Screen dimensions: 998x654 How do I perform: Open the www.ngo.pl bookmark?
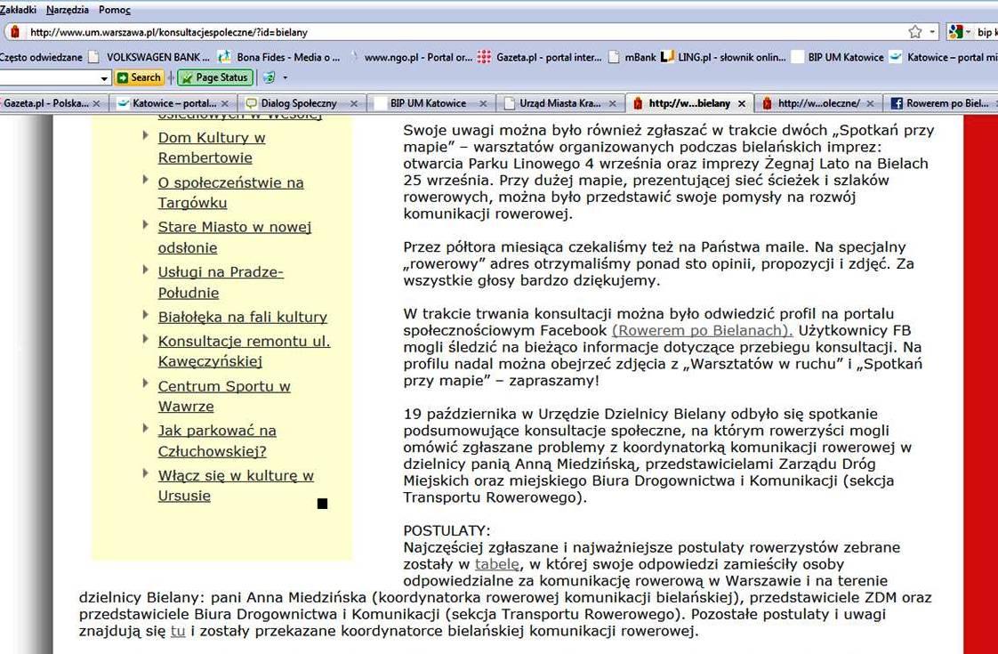click(x=411, y=57)
